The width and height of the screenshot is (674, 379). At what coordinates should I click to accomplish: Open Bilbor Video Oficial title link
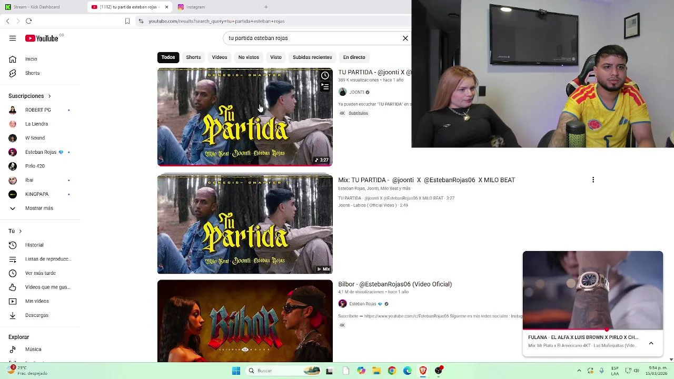click(395, 284)
